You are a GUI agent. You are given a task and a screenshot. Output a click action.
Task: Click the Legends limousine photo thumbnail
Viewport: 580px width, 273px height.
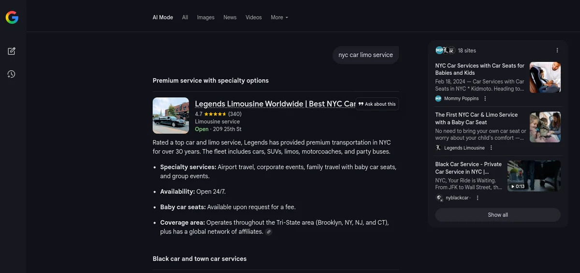click(171, 115)
